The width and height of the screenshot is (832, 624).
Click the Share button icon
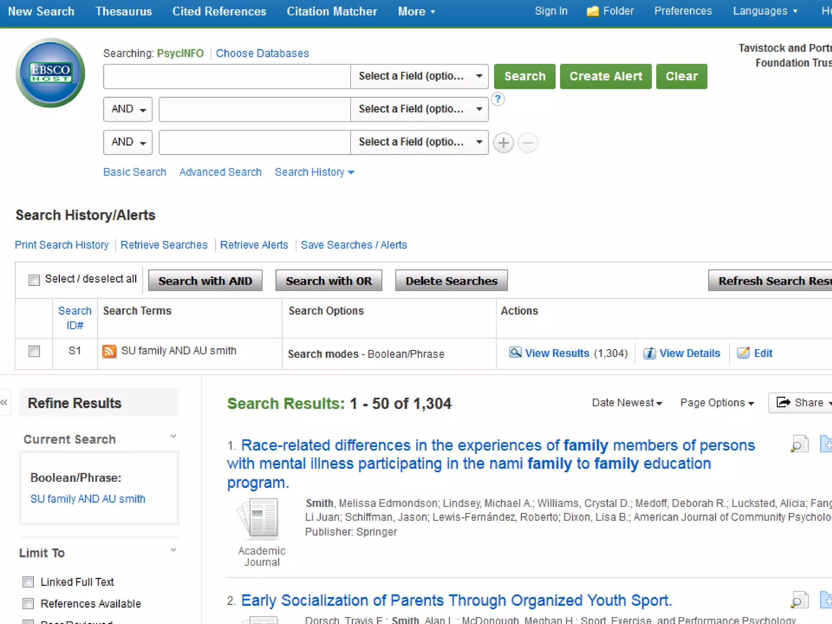point(784,403)
